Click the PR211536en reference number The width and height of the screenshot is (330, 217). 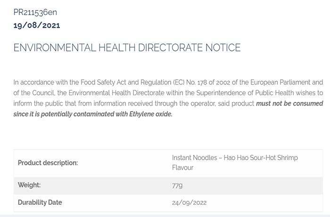pos(35,12)
